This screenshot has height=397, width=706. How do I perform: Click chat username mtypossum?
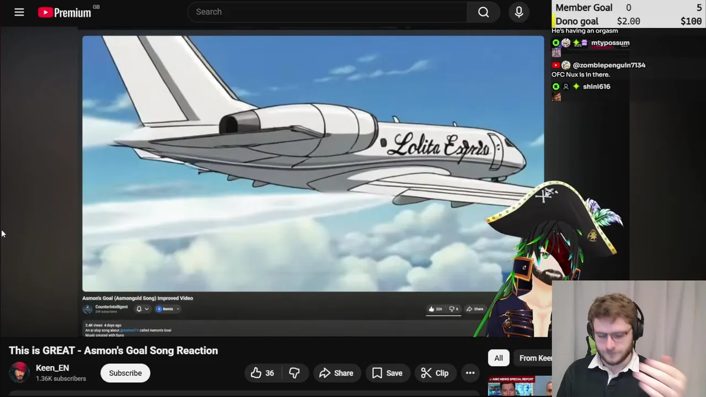click(x=610, y=43)
